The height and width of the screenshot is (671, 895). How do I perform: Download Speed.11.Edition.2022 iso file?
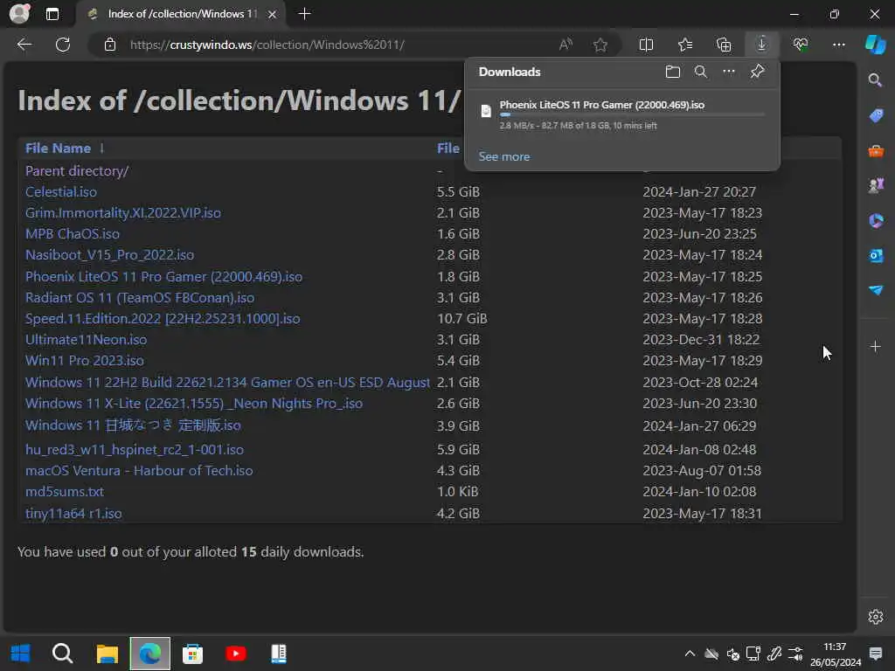coord(163,318)
